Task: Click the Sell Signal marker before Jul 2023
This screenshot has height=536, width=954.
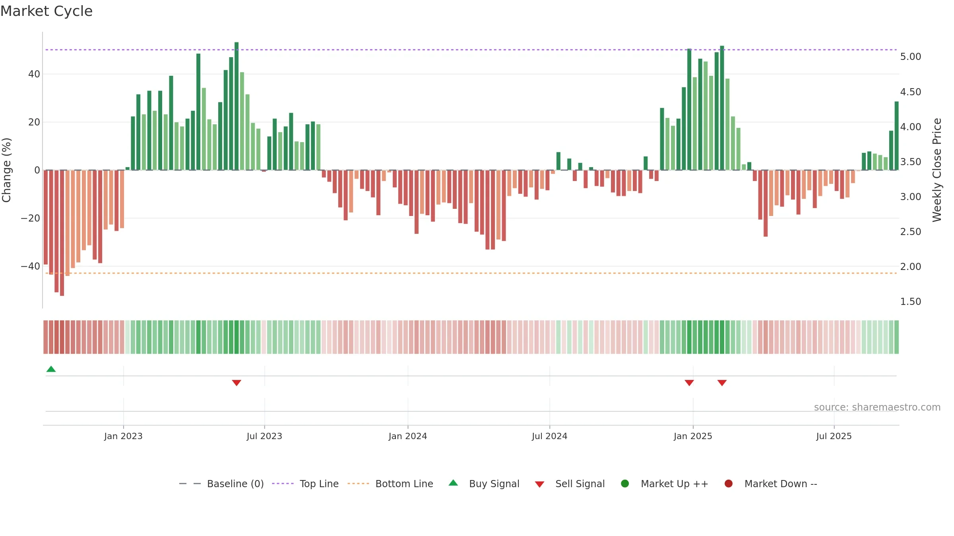Action: click(x=237, y=383)
